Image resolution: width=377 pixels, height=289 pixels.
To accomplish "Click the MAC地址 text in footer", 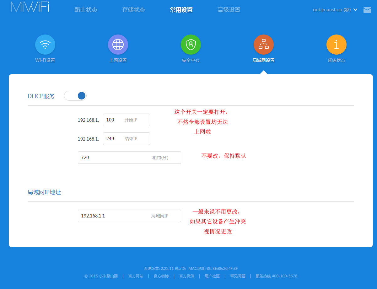I will click(x=213, y=269).
